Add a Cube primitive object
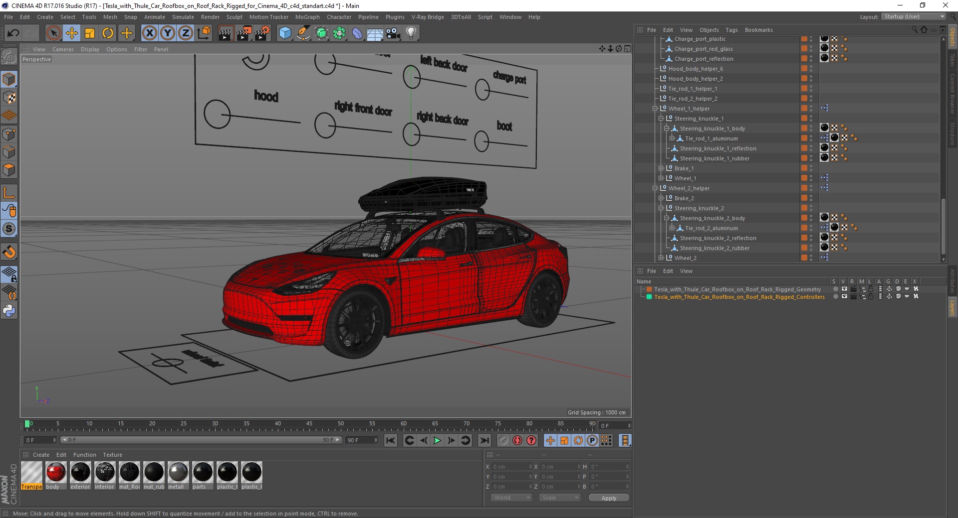This screenshot has width=958, height=518. (285, 33)
